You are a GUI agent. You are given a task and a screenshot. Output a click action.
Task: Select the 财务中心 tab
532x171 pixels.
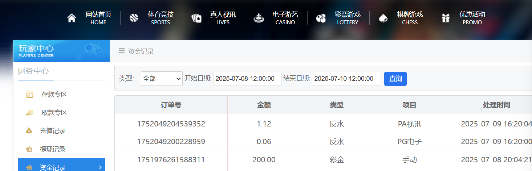coord(33,71)
